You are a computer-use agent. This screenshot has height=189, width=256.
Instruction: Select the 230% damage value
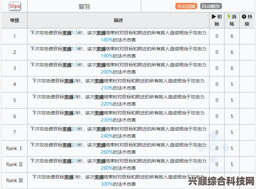pyautogui.click(x=107, y=120)
